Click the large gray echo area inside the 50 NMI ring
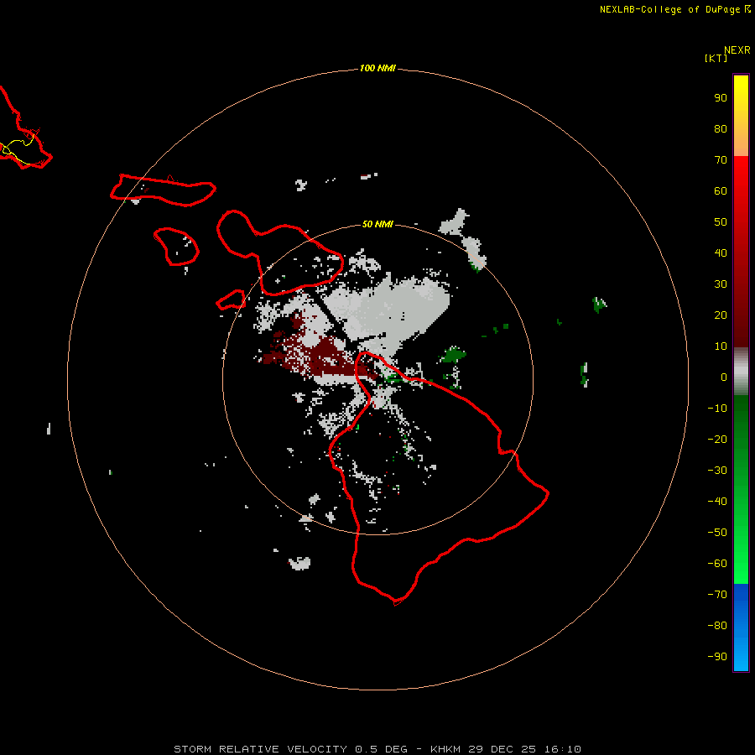This screenshot has width=755, height=755. (x=390, y=308)
